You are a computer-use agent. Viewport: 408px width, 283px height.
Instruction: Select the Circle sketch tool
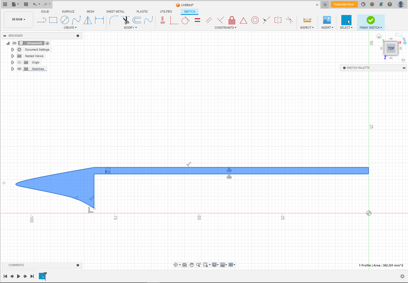[65, 20]
